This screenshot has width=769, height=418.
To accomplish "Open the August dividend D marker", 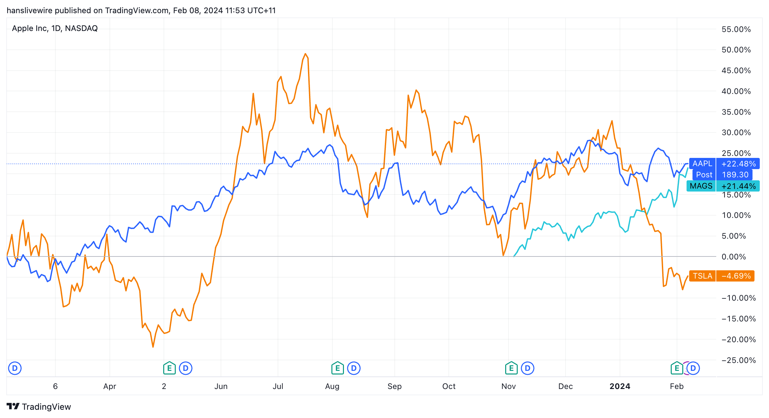I will 354,368.
